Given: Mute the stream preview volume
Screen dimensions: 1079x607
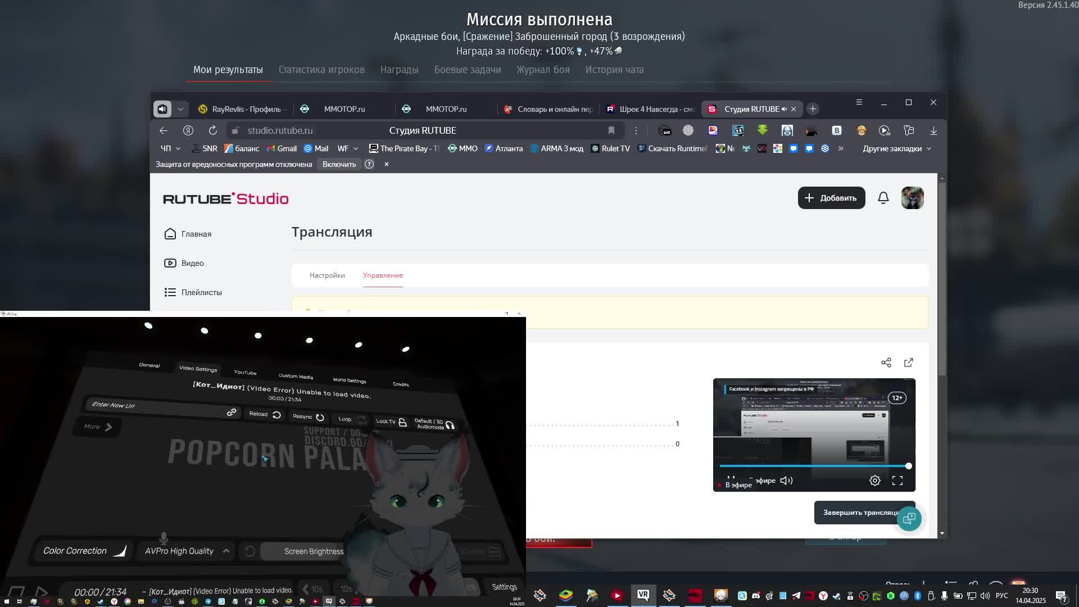Looking at the screenshot, I should pyautogui.click(x=786, y=481).
